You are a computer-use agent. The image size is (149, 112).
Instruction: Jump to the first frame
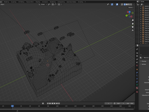point(48,103)
